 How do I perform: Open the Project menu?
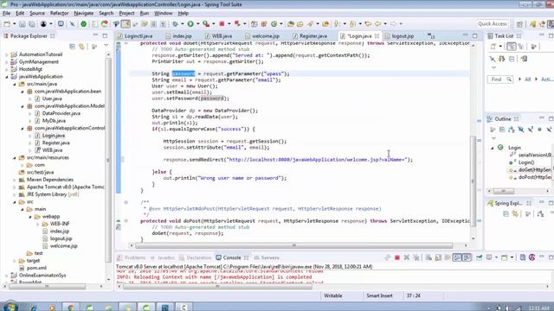coord(126,14)
